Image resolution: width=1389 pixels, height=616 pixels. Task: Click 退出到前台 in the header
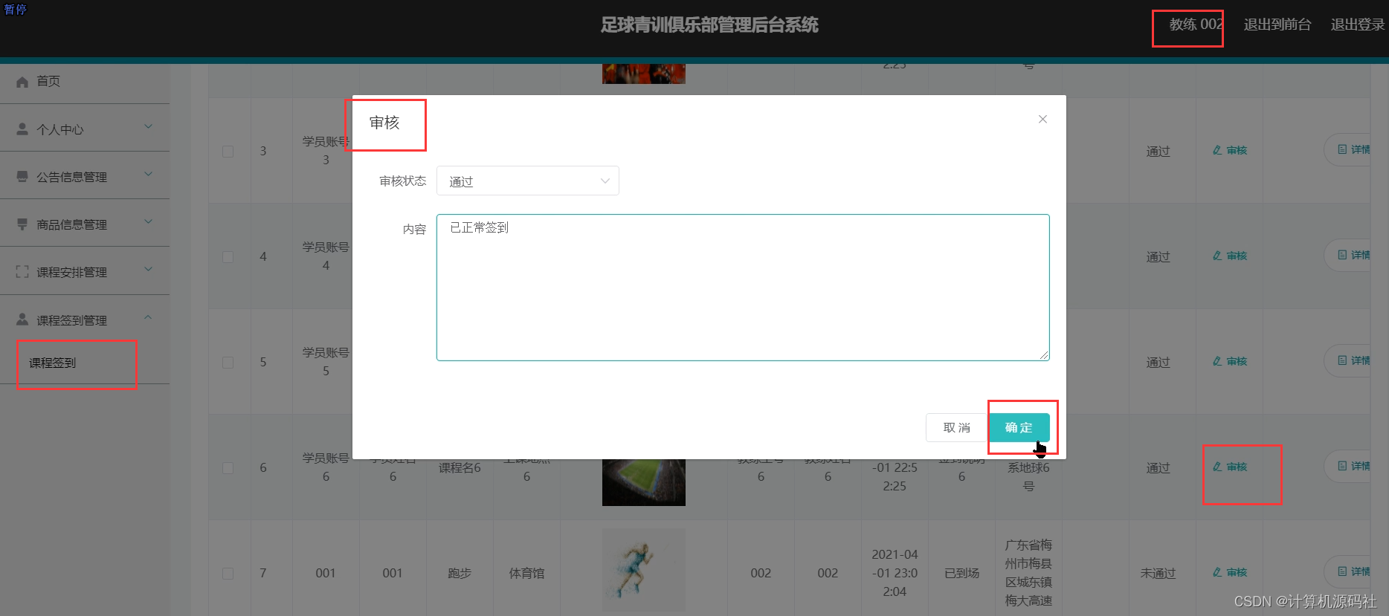1277,25
